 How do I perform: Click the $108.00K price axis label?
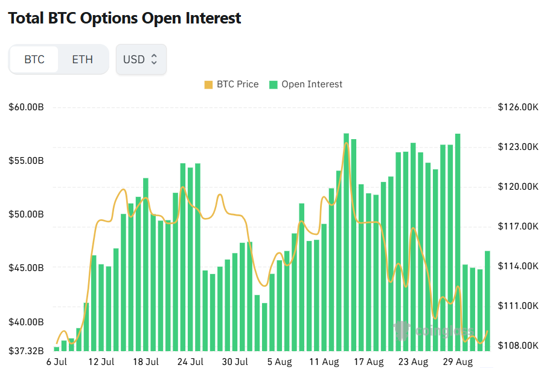[518, 345]
